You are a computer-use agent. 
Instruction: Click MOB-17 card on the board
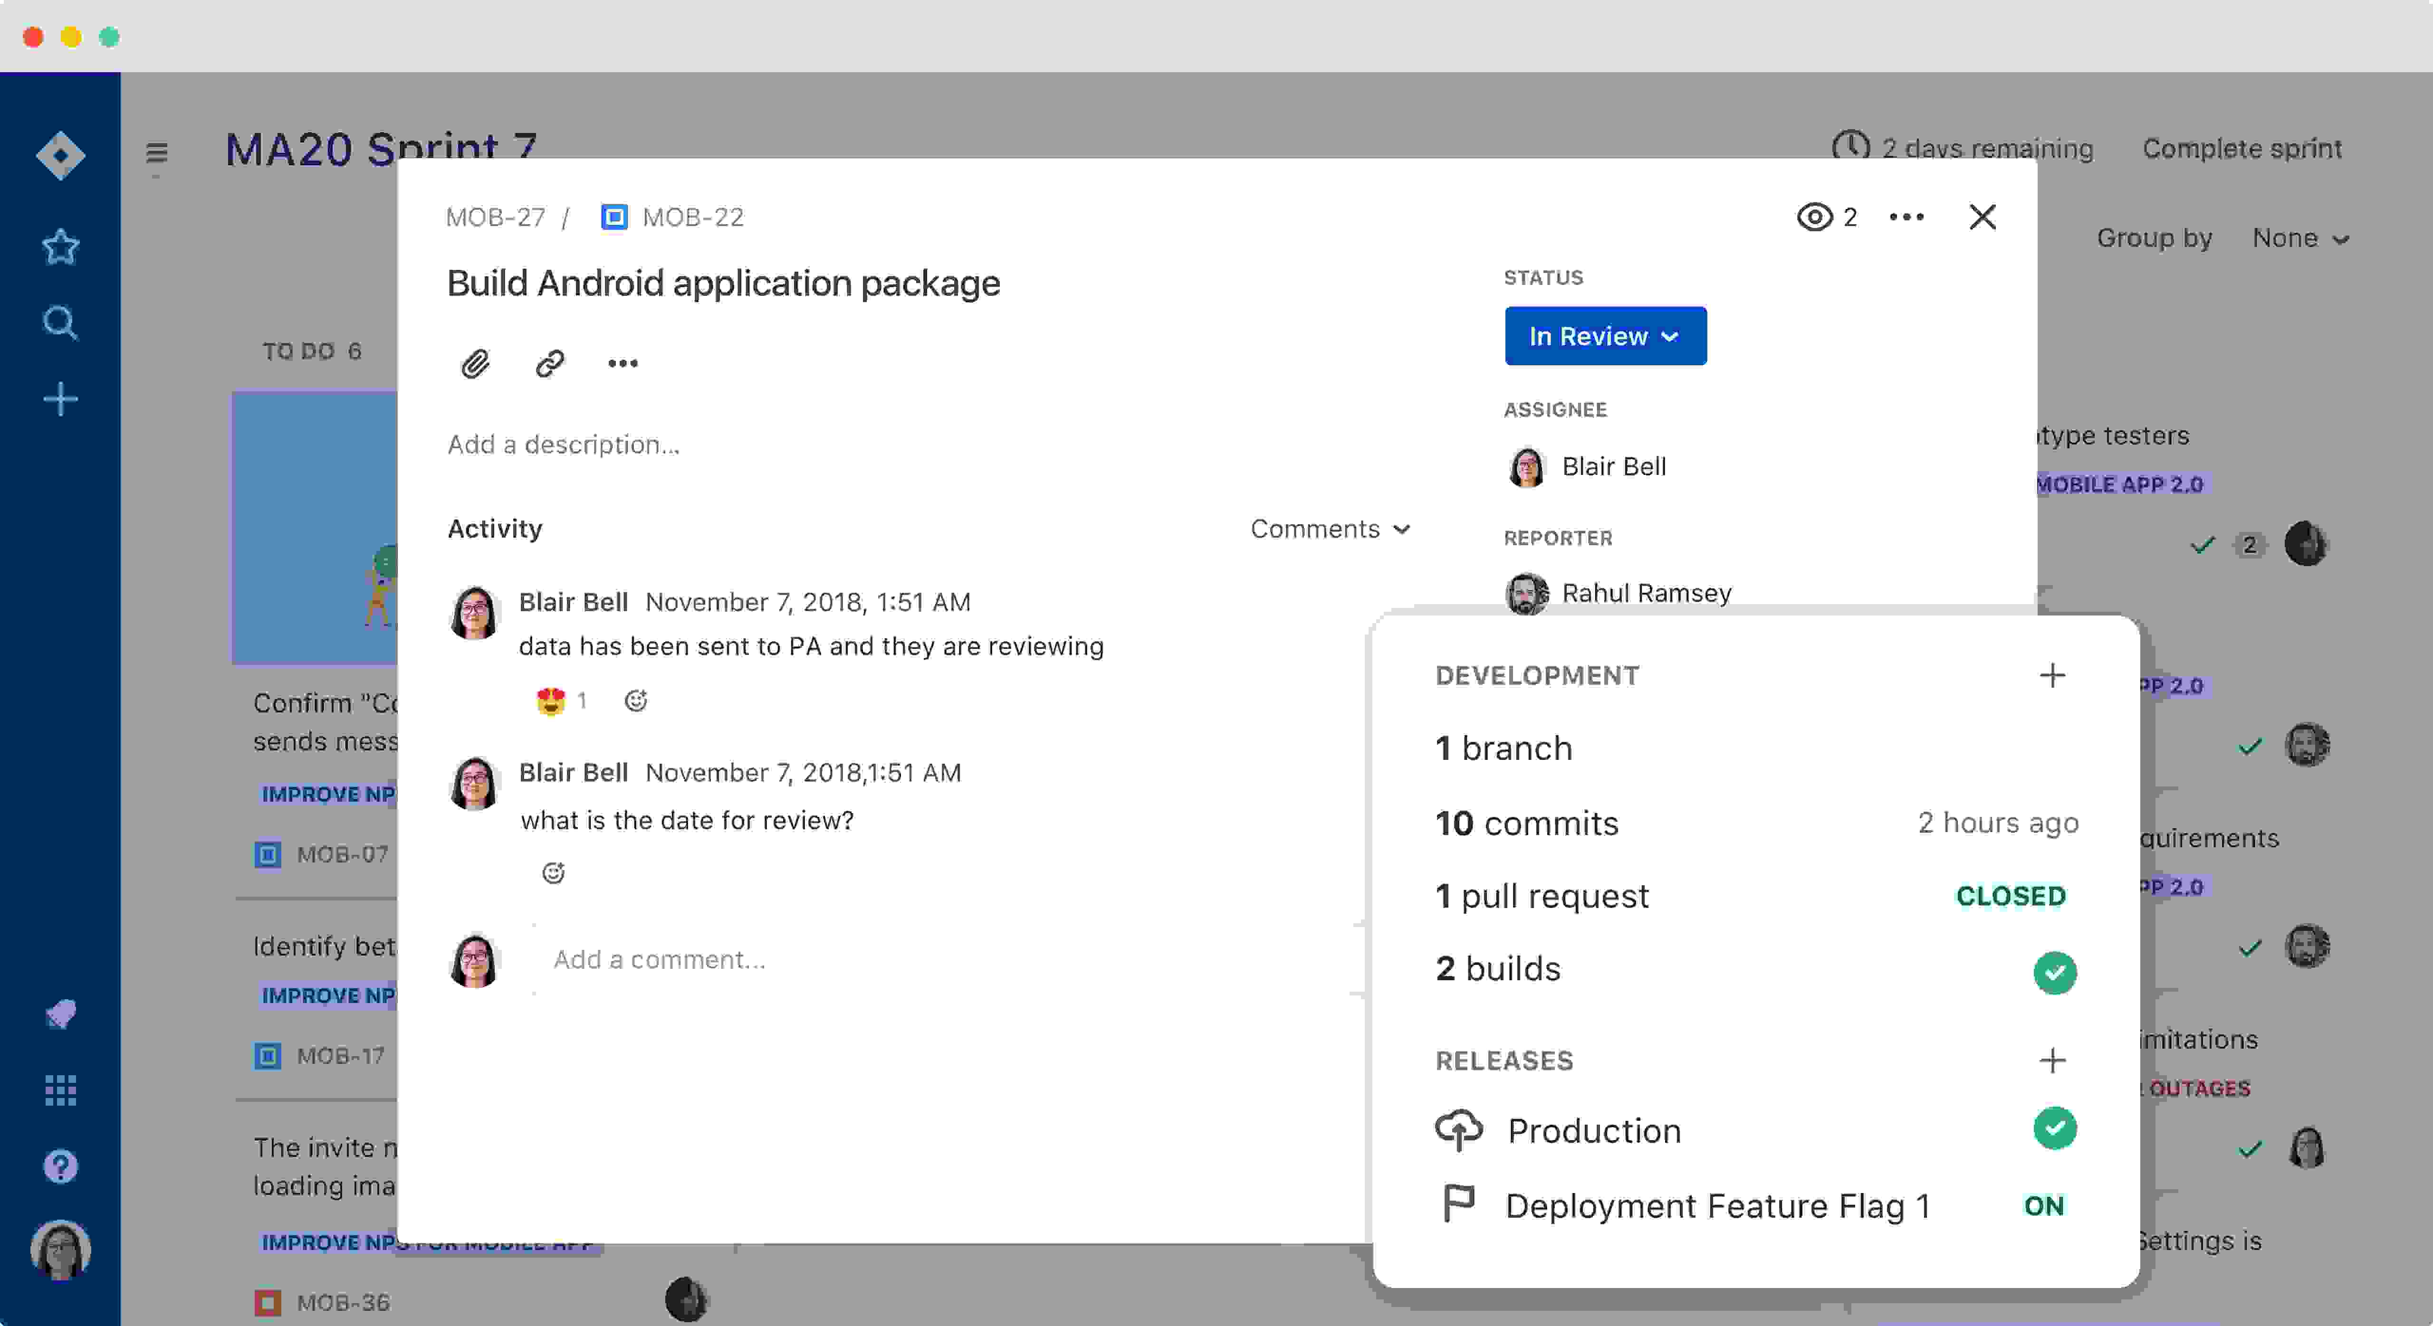point(340,1055)
